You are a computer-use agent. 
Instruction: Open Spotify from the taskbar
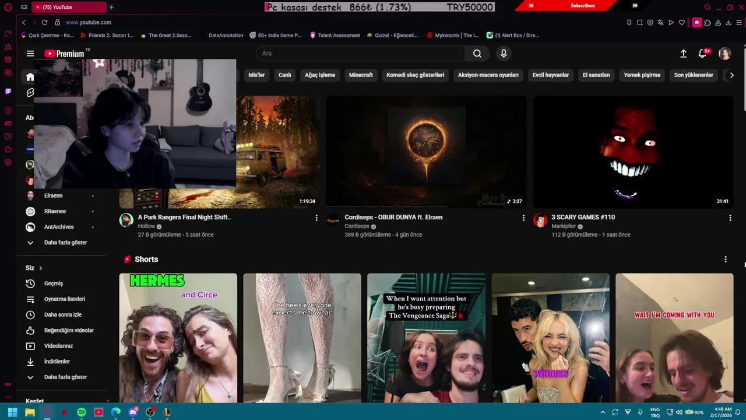82,412
